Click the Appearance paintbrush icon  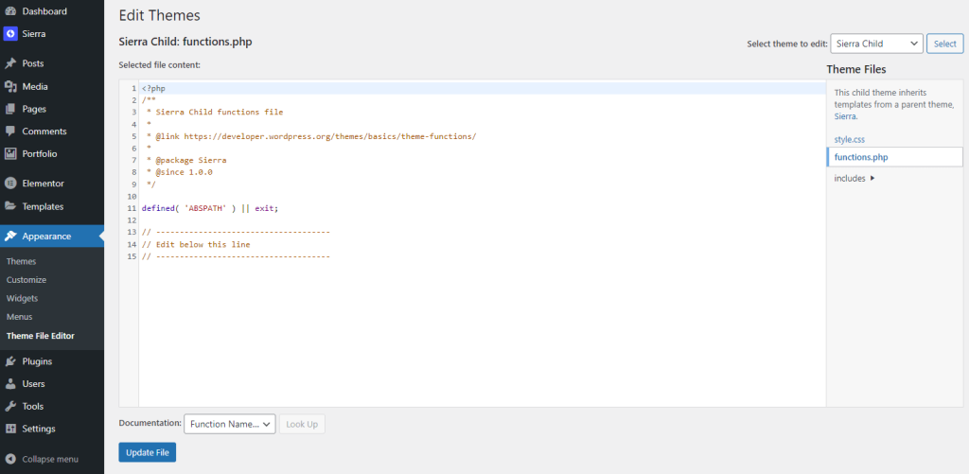9,237
